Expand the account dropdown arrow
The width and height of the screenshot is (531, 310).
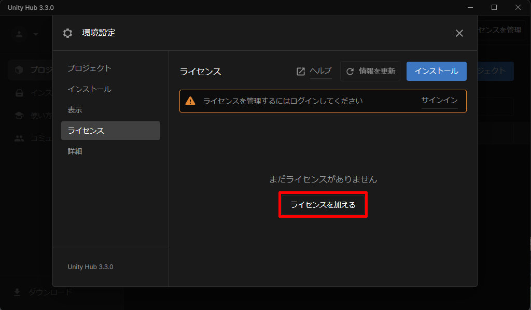36,34
